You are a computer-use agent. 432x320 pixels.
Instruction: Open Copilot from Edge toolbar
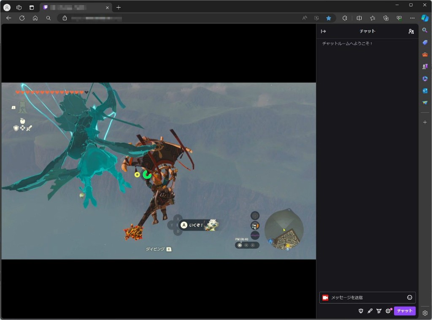(425, 18)
